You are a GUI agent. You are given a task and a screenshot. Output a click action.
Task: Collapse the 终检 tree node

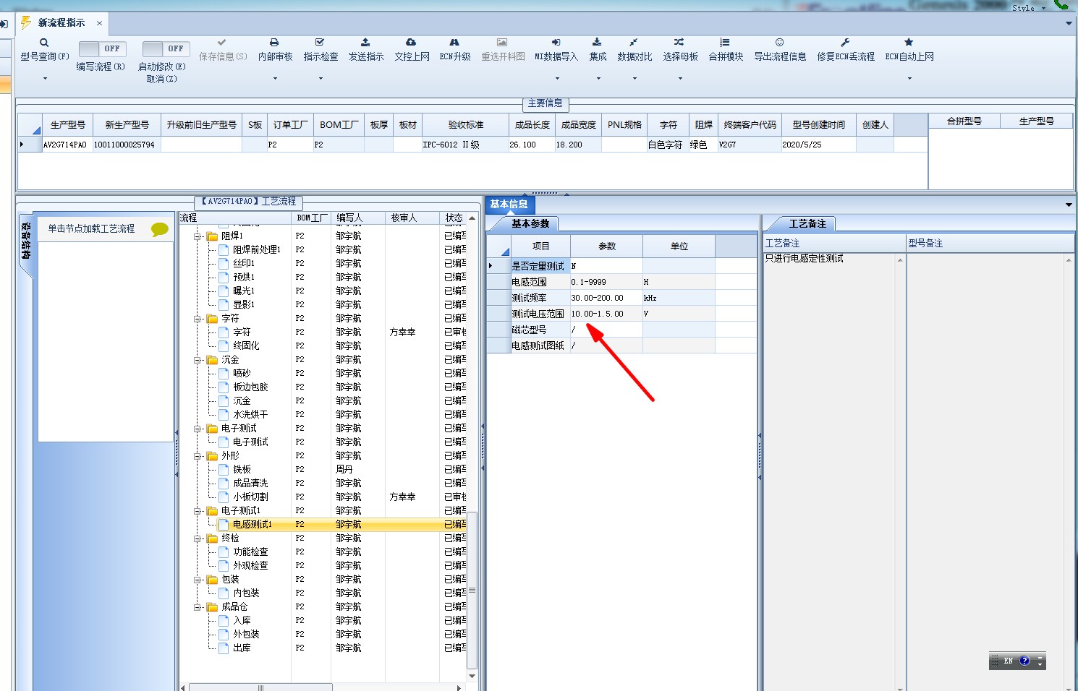[198, 538]
